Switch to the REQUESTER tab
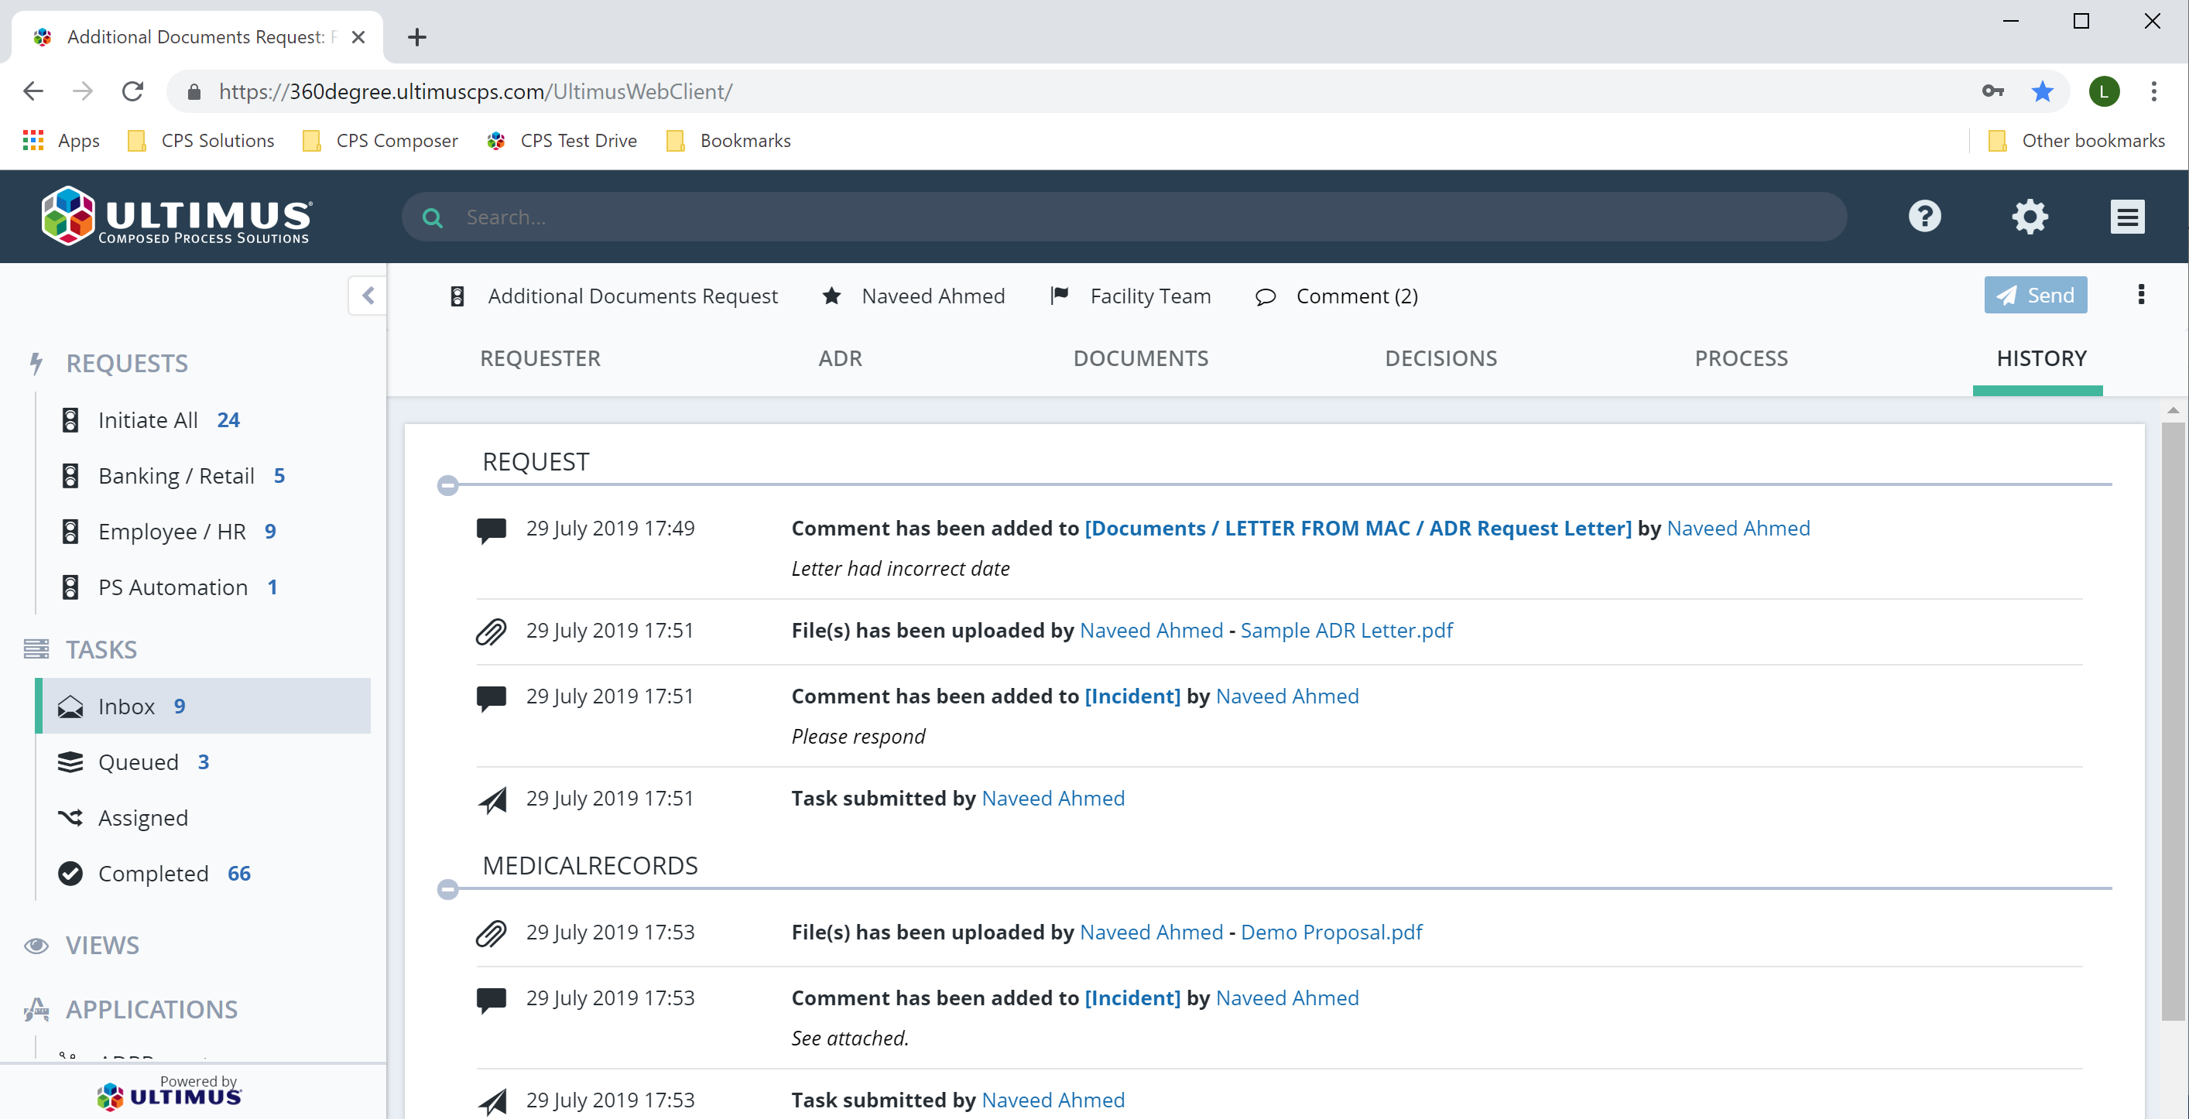Viewport: 2189px width, 1119px height. (x=540, y=358)
